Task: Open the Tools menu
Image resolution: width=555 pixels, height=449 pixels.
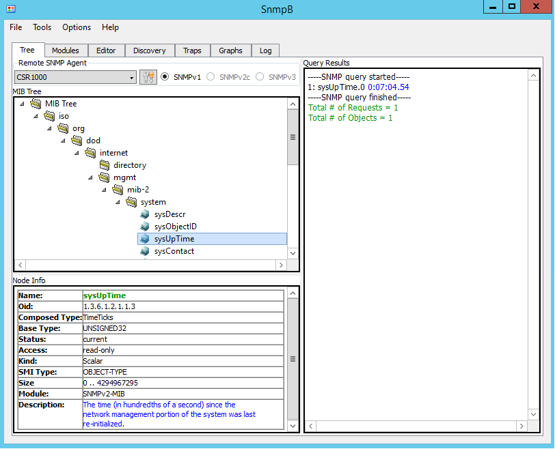Action: point(42,27)
